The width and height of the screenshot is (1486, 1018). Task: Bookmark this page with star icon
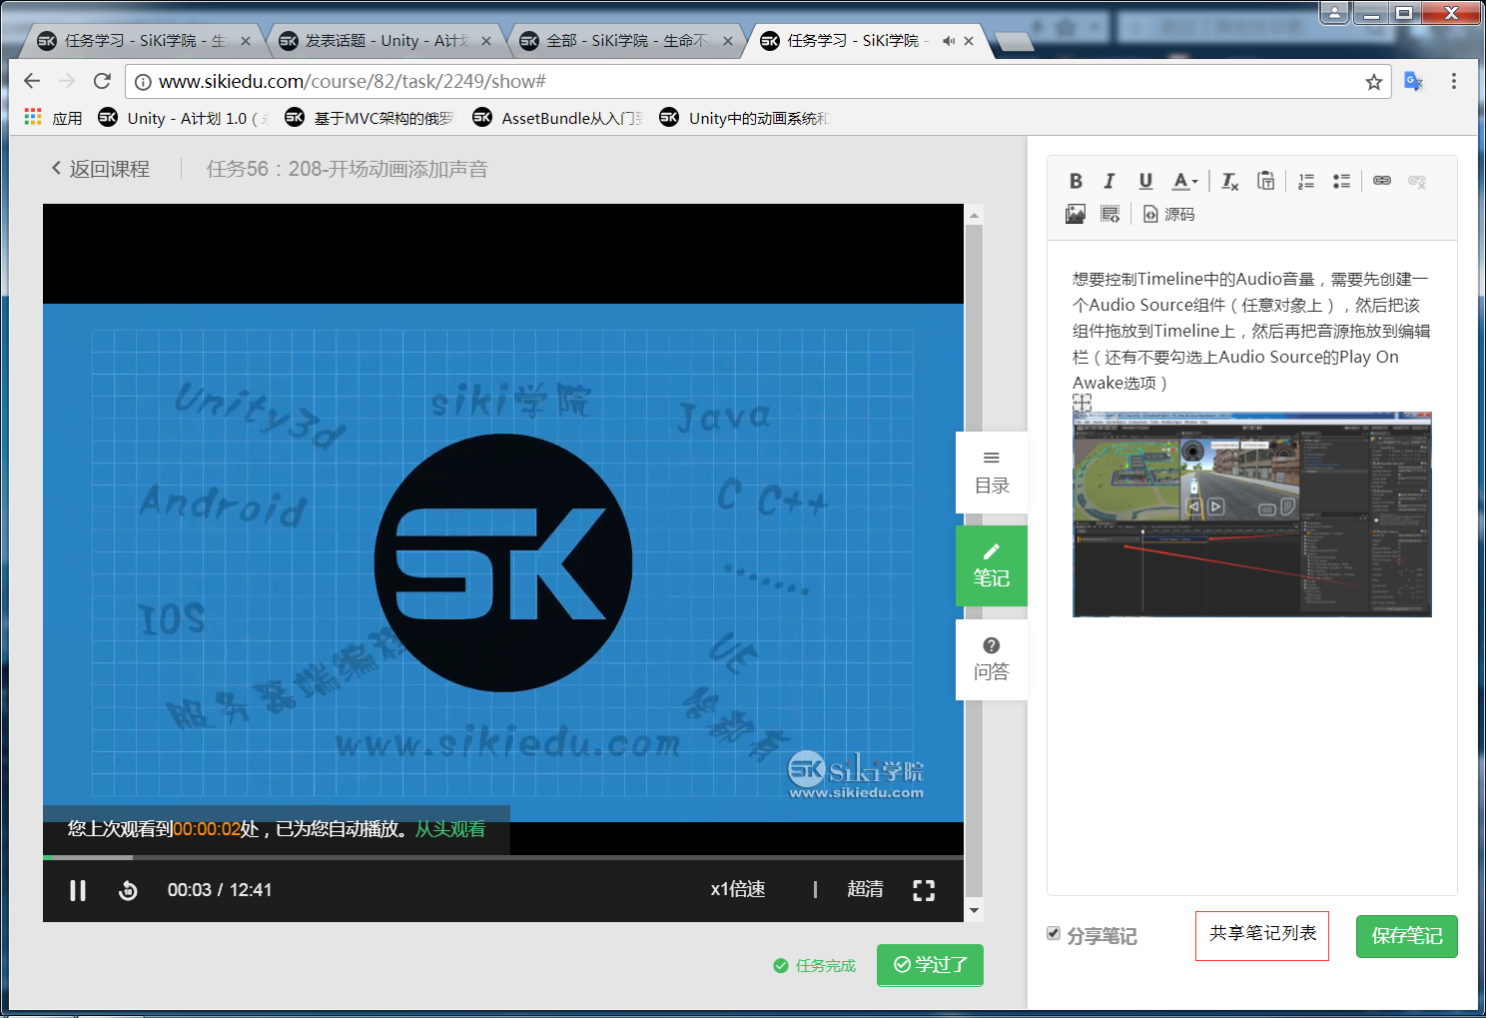pos(1374,82)
